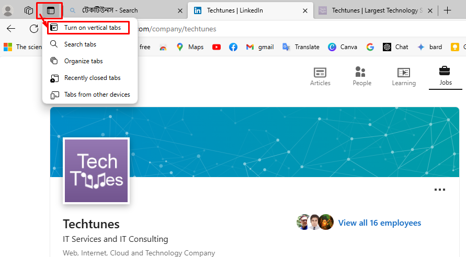Open the Maps bookmark
The height and width of the screenshot is (257, 466).
coord(190,47)
